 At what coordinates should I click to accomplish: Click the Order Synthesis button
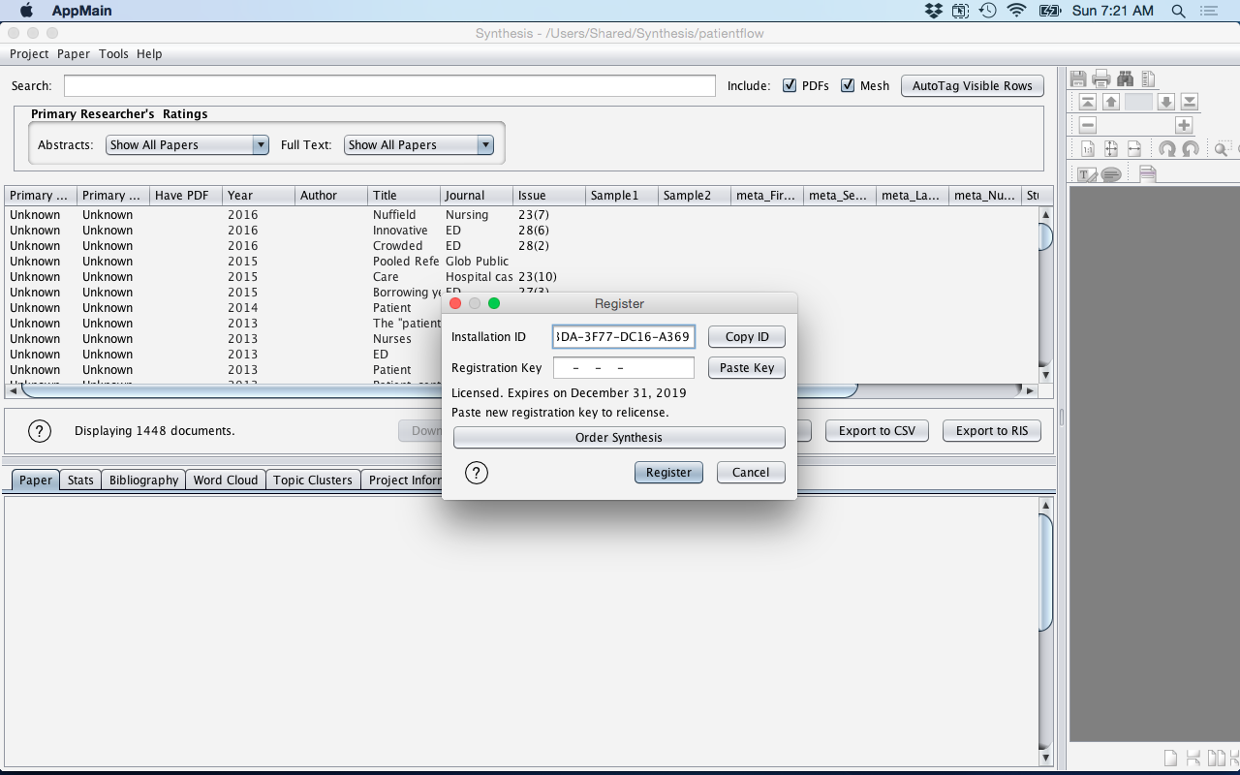tap(619, 438)
